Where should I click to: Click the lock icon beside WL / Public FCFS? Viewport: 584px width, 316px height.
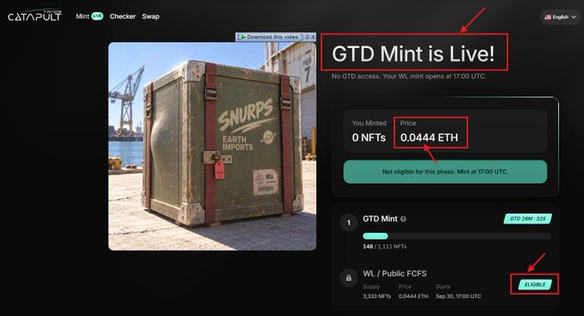click(x=349, y=278)
